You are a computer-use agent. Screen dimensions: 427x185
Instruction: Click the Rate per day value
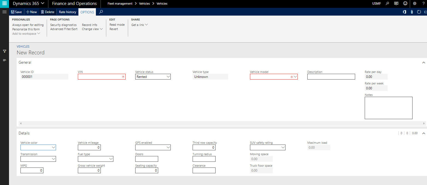[376, 77]
